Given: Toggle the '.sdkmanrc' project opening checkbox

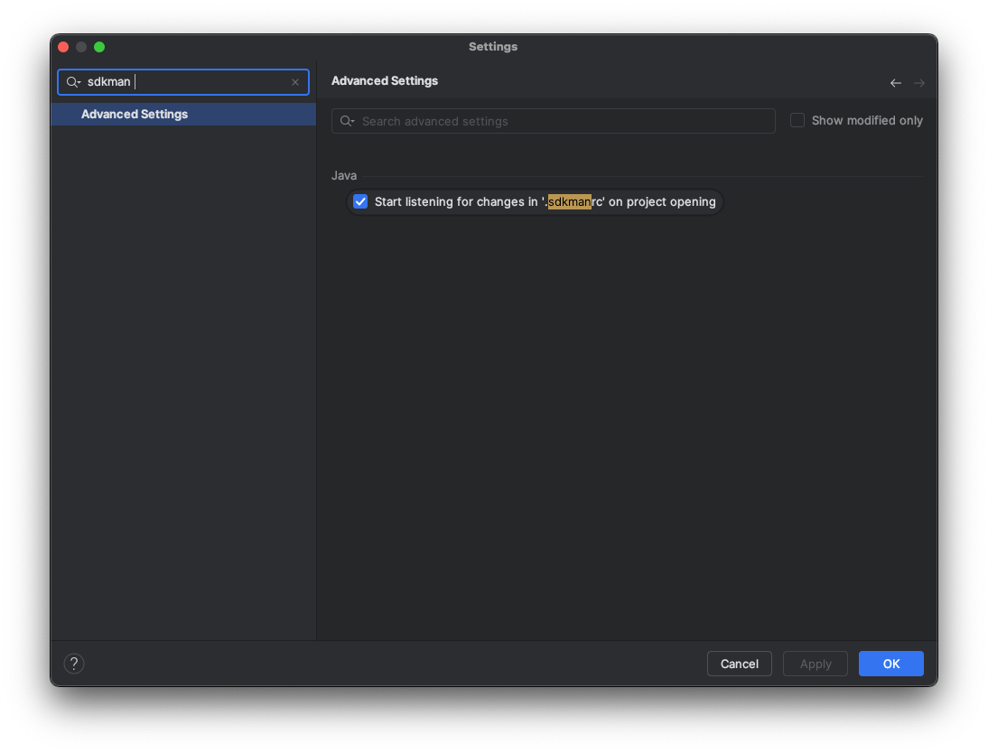Looking at the screenshot, I should click(x=360, y=201).
